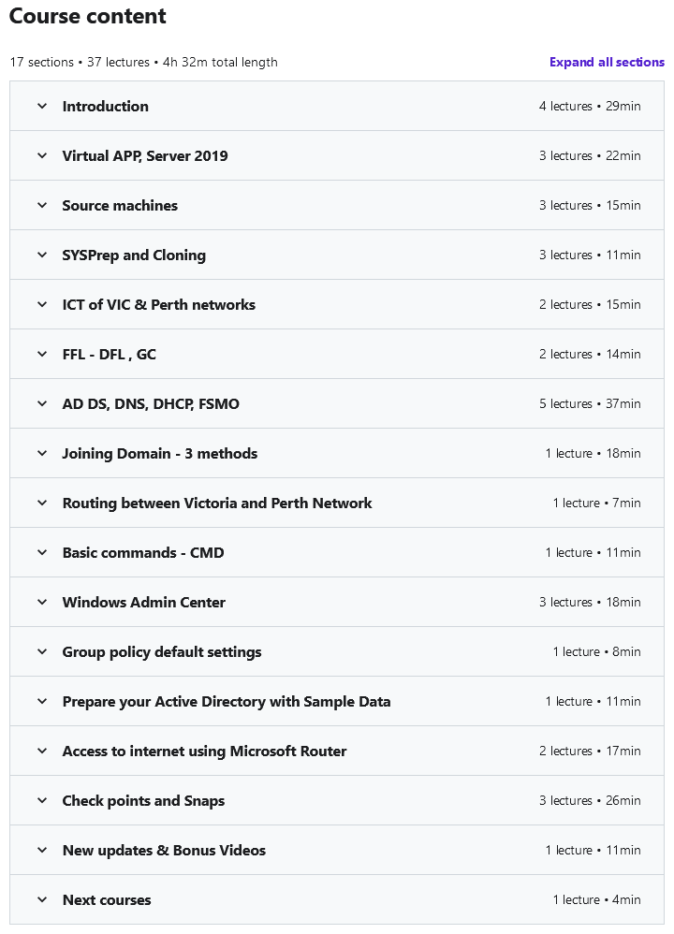Viewport: 674px width, 934px height.
Task: Expand the Virtual APP, Server 2019 chevron
Action: tap(42, 155)
